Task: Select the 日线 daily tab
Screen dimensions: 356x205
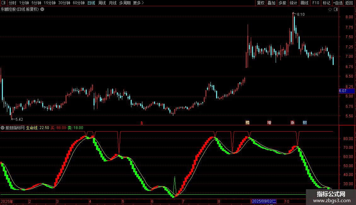Action: click(x=91, y=3)
